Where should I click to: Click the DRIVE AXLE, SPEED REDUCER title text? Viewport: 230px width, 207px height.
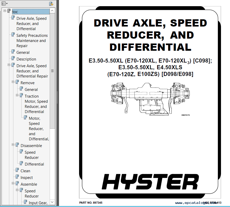point(150,35)
